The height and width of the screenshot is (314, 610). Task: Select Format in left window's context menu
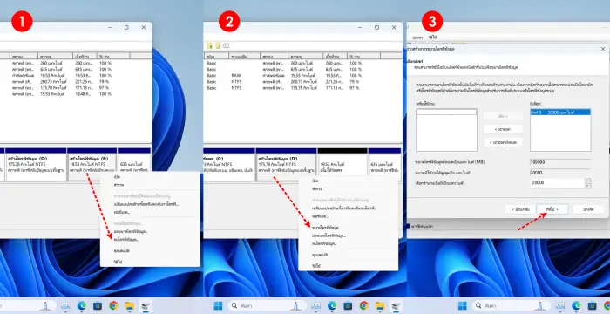click(x=122, y=212)
